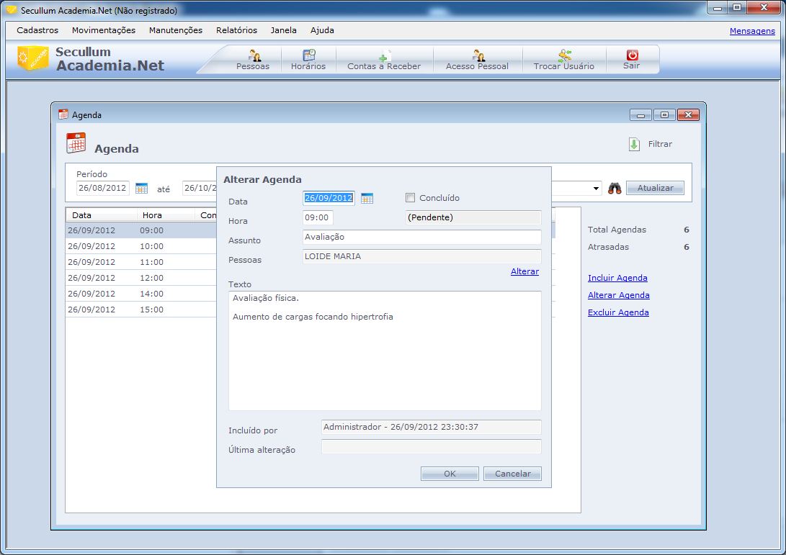The image size is (786, 555).
Task: Click the Data column header
Action: 102,215
